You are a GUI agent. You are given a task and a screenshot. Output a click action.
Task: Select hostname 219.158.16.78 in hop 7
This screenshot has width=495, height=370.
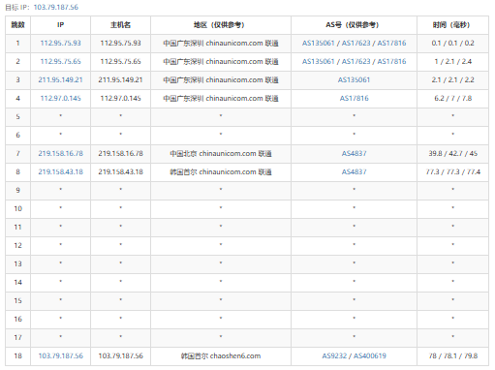120,153
